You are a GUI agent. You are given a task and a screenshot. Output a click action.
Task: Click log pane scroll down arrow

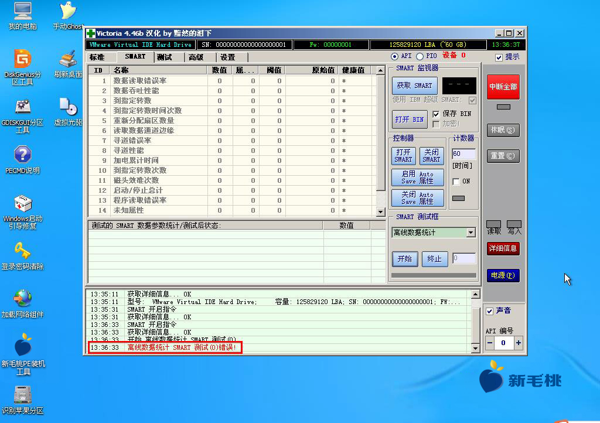tap(475, 349)
